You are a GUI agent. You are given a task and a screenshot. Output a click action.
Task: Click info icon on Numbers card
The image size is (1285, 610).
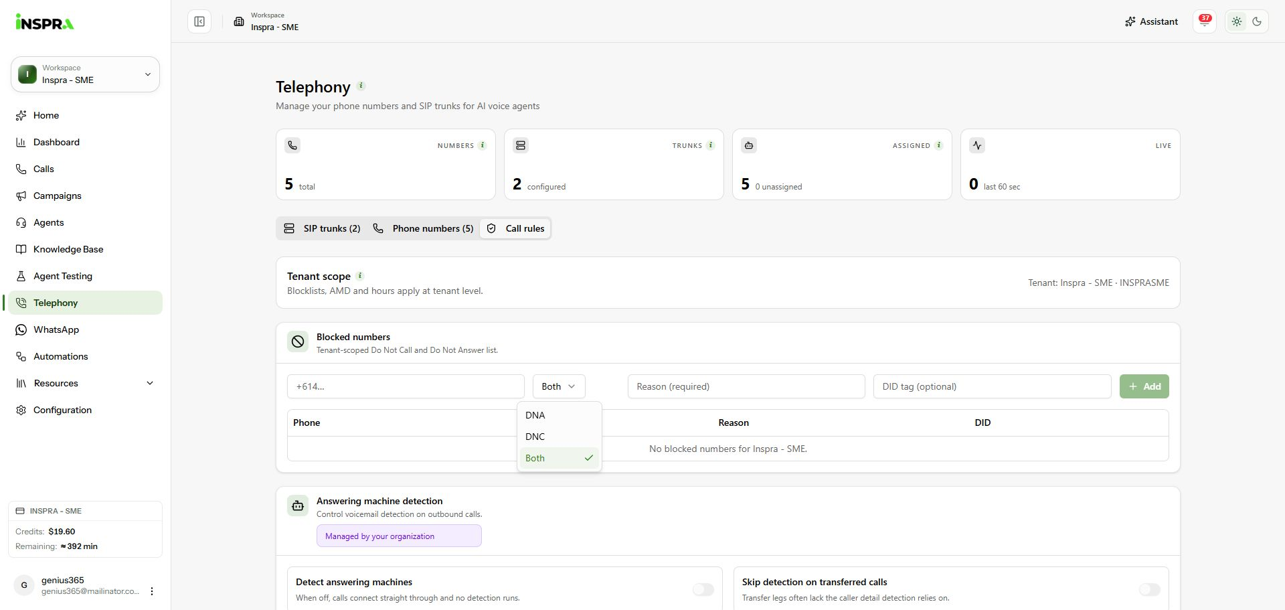(483, 145)
